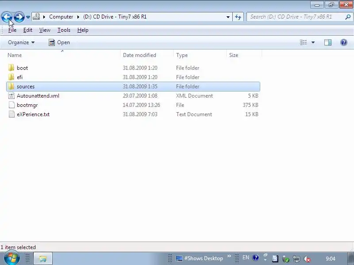Click date 14.07.2009 13:26

pos(141,105)
